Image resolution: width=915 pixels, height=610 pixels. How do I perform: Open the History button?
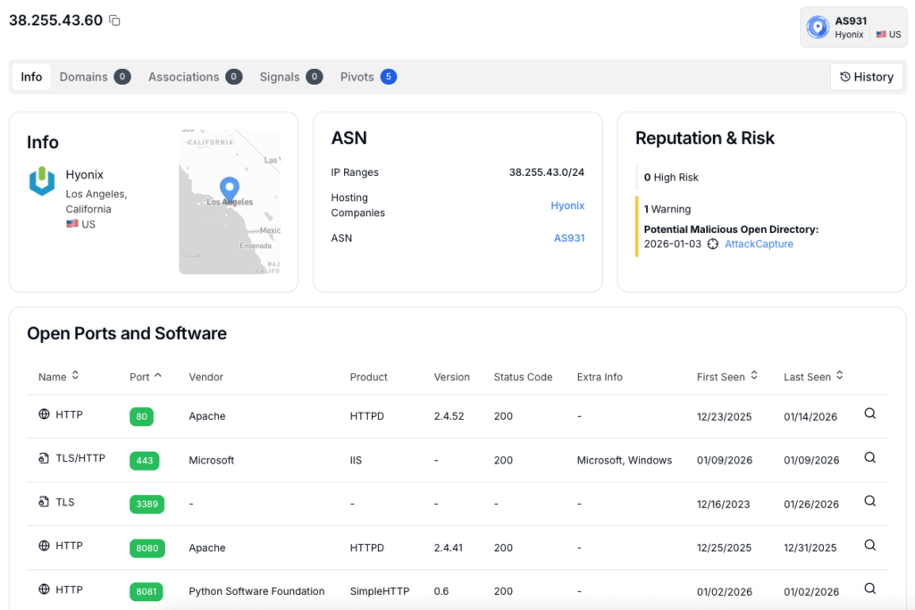pos(866,77)
